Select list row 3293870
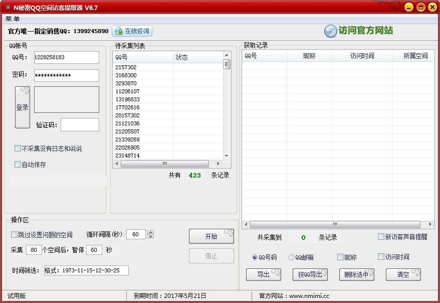This screenshot has height=303, width=440. (168, 83)
